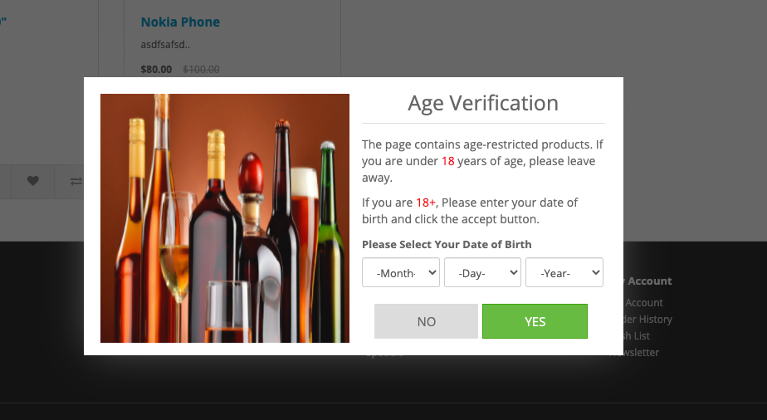Open the -Month- birth date dropdown
767x420 pixels.
(x=401, y=272)
